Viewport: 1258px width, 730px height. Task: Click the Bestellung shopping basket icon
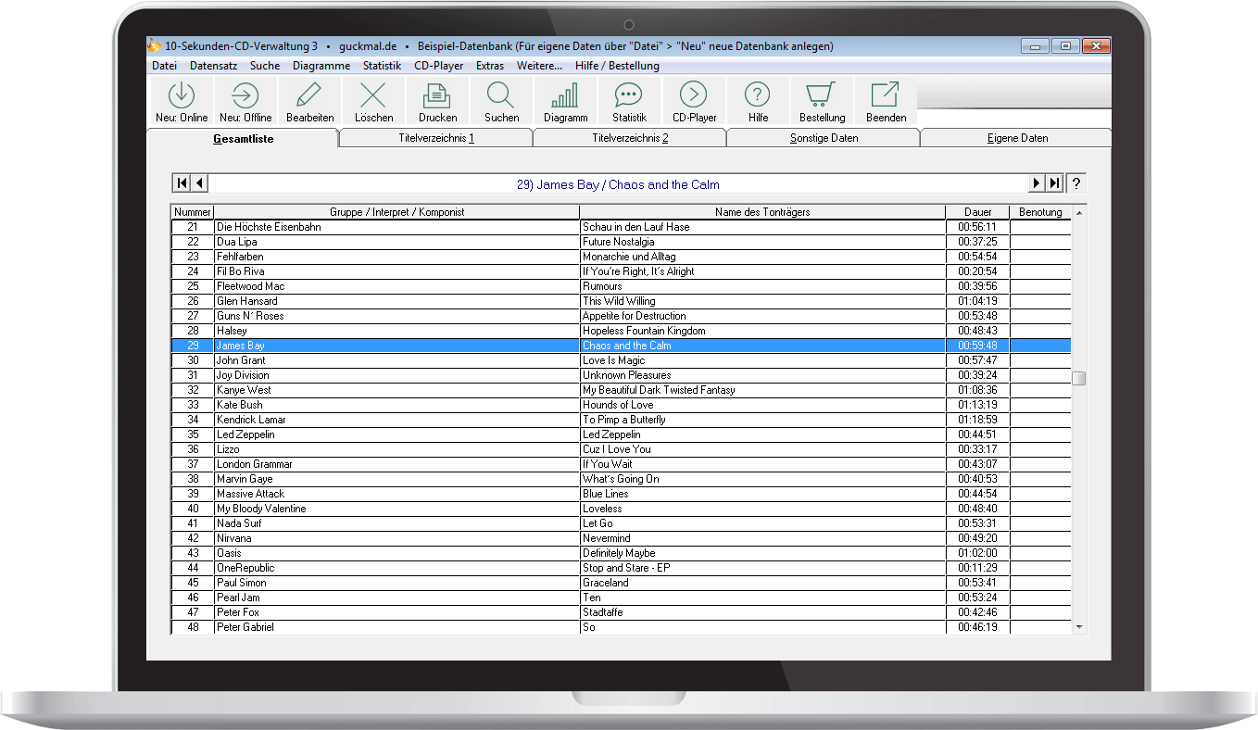[x=822, y=95]
